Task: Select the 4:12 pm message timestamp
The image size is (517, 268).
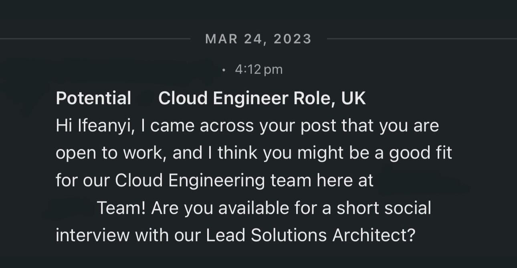Action: tap(259, 69)
